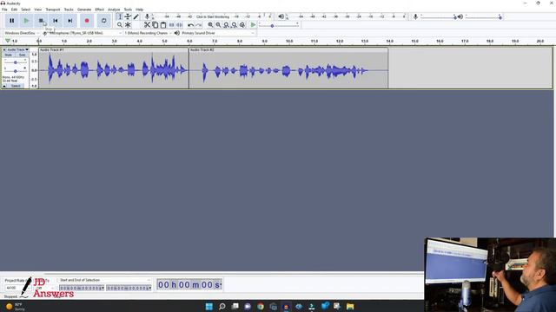The width and height of the screenshot is (556, 312).
Task: Open Start and End of Selection dropdown
Action: pyautogui.click(x=105, y=280)
